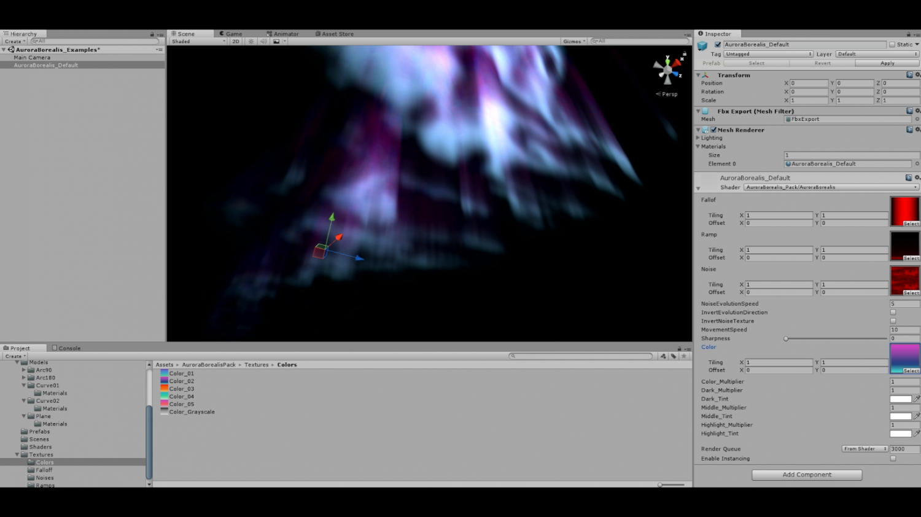
Task: Open Transform component help icon
Action: point(909,75)
